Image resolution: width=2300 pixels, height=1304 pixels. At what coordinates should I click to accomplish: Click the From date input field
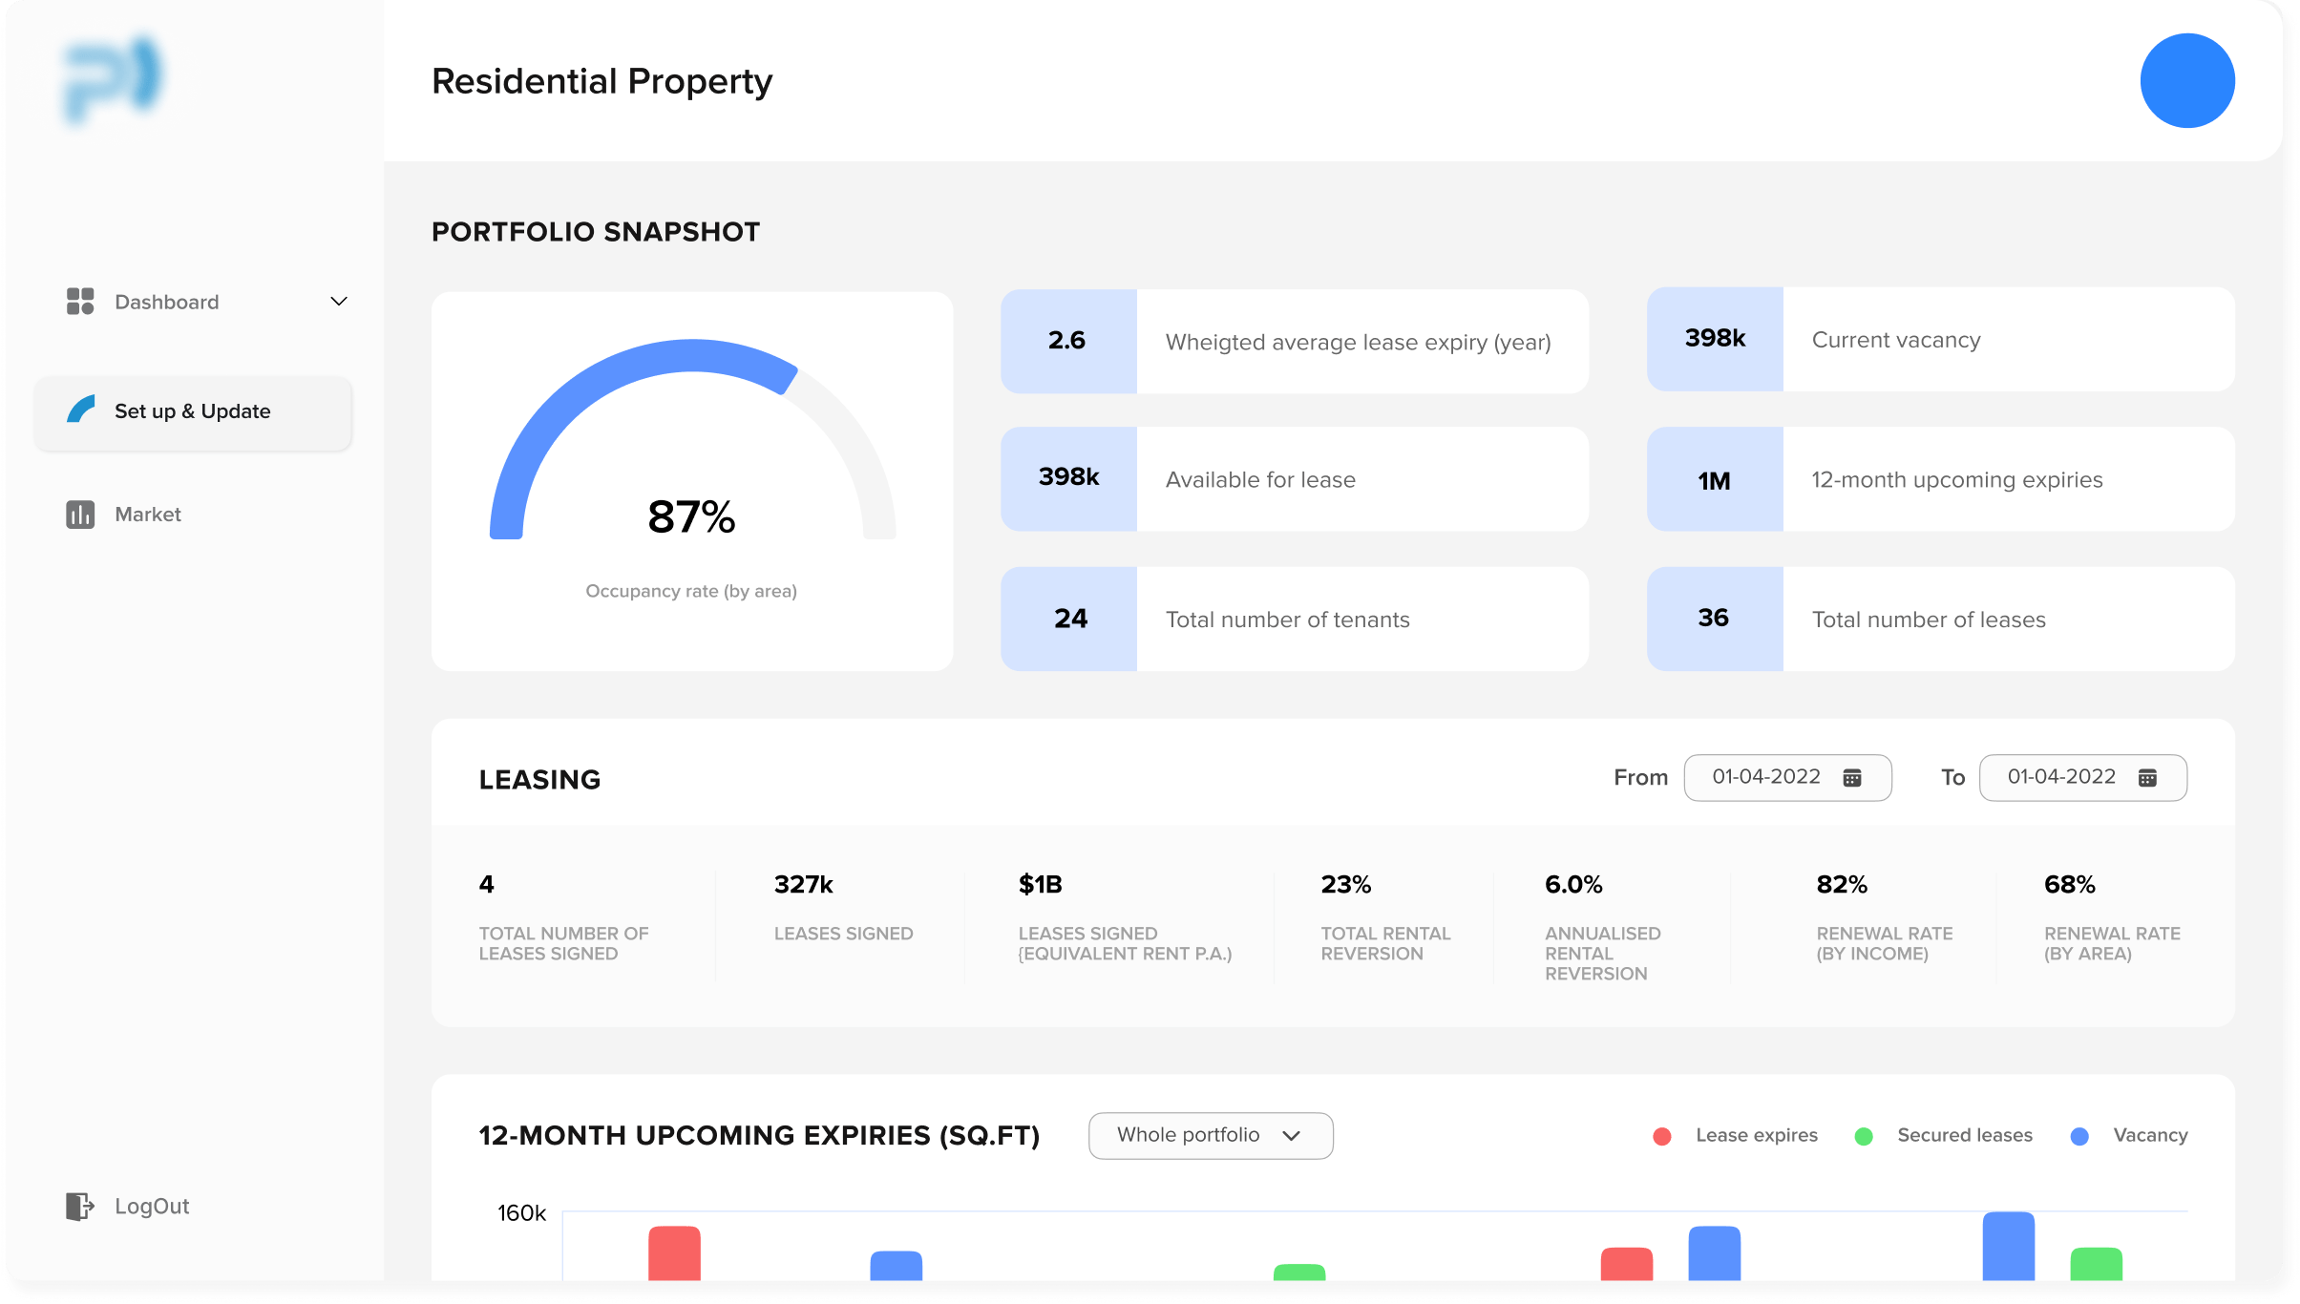tap(1766, 777)
